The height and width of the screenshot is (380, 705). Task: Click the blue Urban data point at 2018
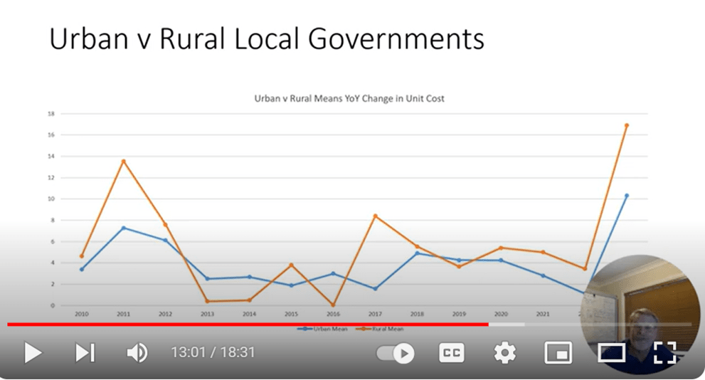[x=417, y=253]
